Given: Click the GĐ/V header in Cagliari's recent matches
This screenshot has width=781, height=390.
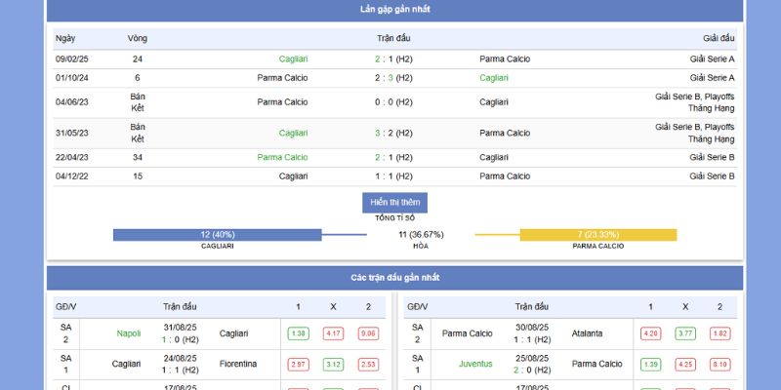Looking at the screenshot, I should tap(66, 307).
